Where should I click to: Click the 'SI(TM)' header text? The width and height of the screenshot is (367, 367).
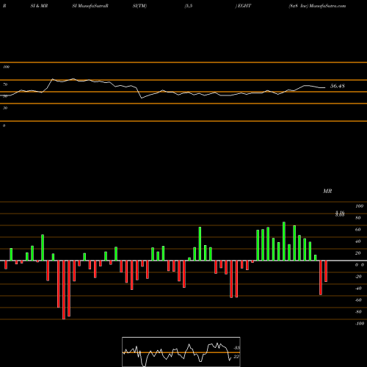click(x=139, y=6)
